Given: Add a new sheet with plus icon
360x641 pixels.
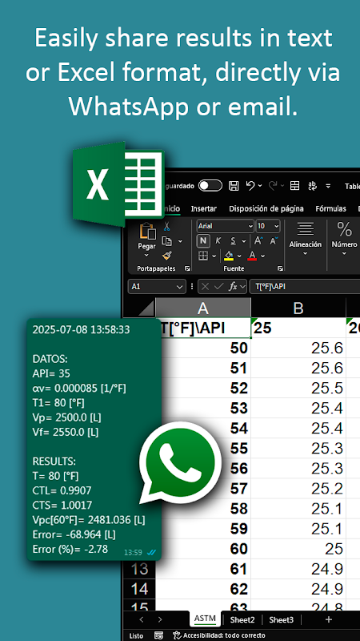Looking at the screenshot, I should click(x=328, y=619).
